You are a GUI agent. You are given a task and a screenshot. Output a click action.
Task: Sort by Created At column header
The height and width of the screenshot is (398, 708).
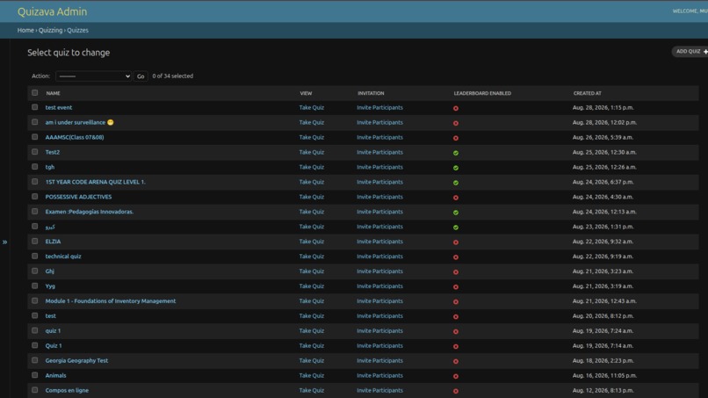[587, 93]
